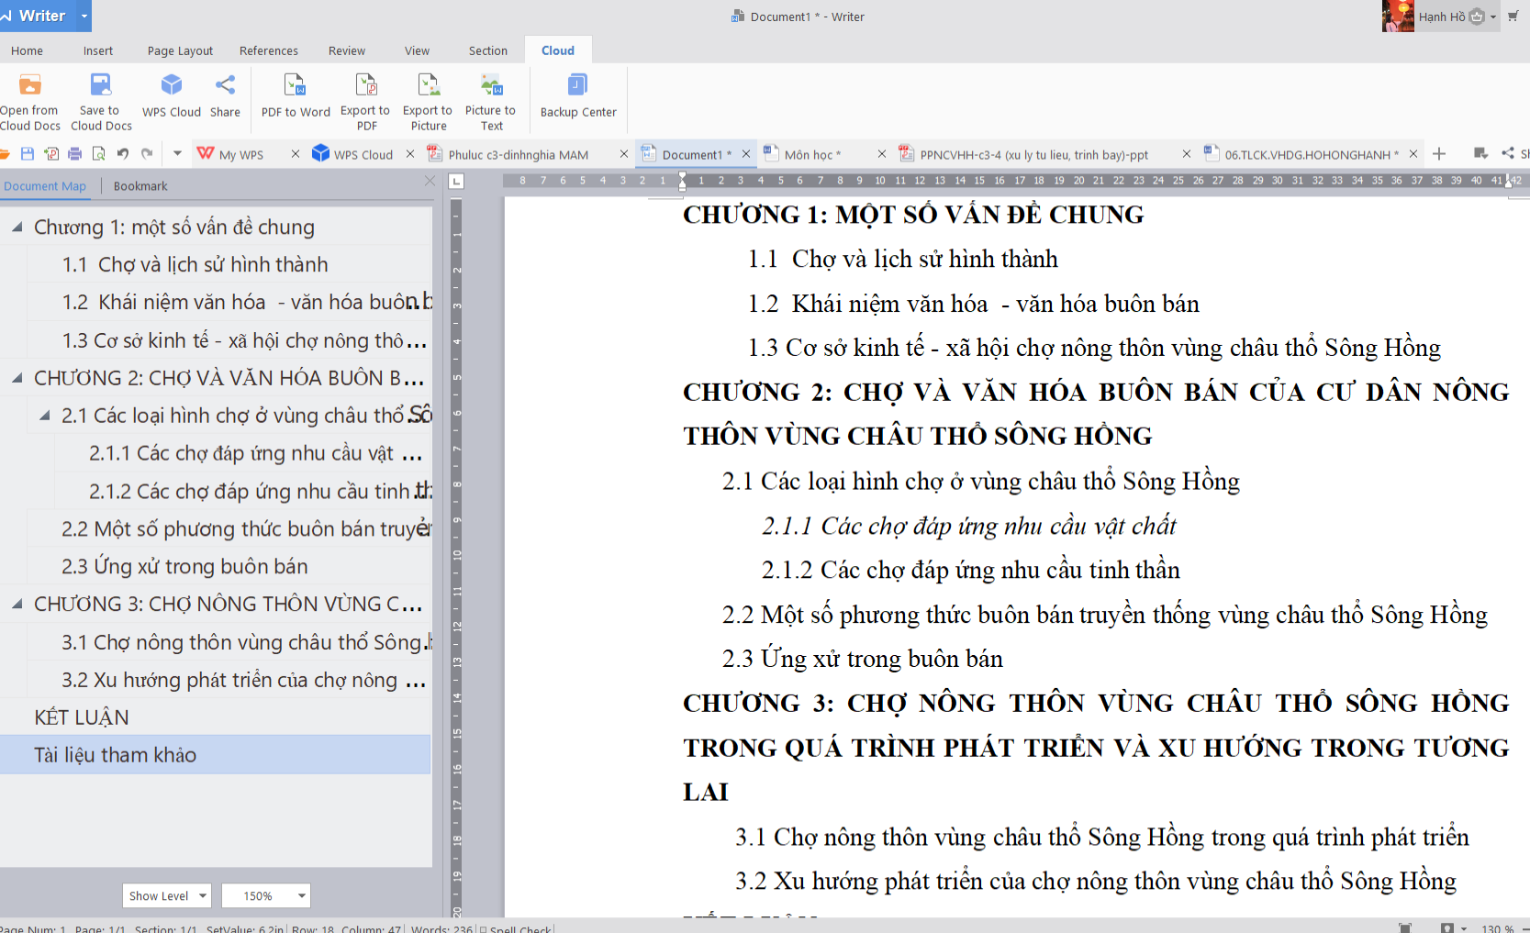1530x933 pixels.
Task: Click the Spell Check status bar toggle
Action: coord(516,928)
